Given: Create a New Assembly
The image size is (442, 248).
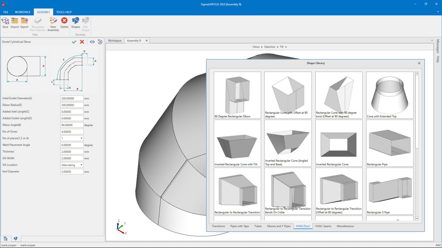Looking at the screenshot, I should [53, 23].
